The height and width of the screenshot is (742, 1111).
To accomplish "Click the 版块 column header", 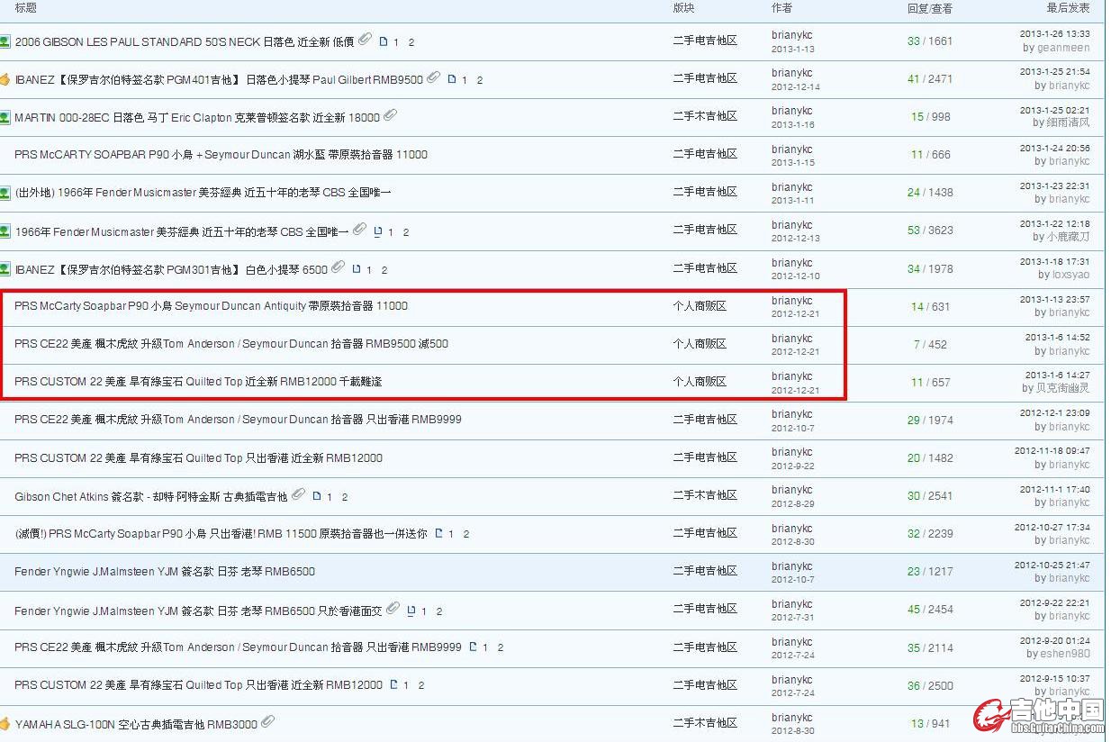I will point(684,8).
